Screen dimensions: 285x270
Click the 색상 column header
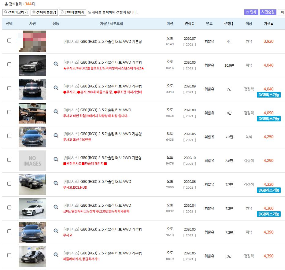pyautogui.click(x=249, y=24)
